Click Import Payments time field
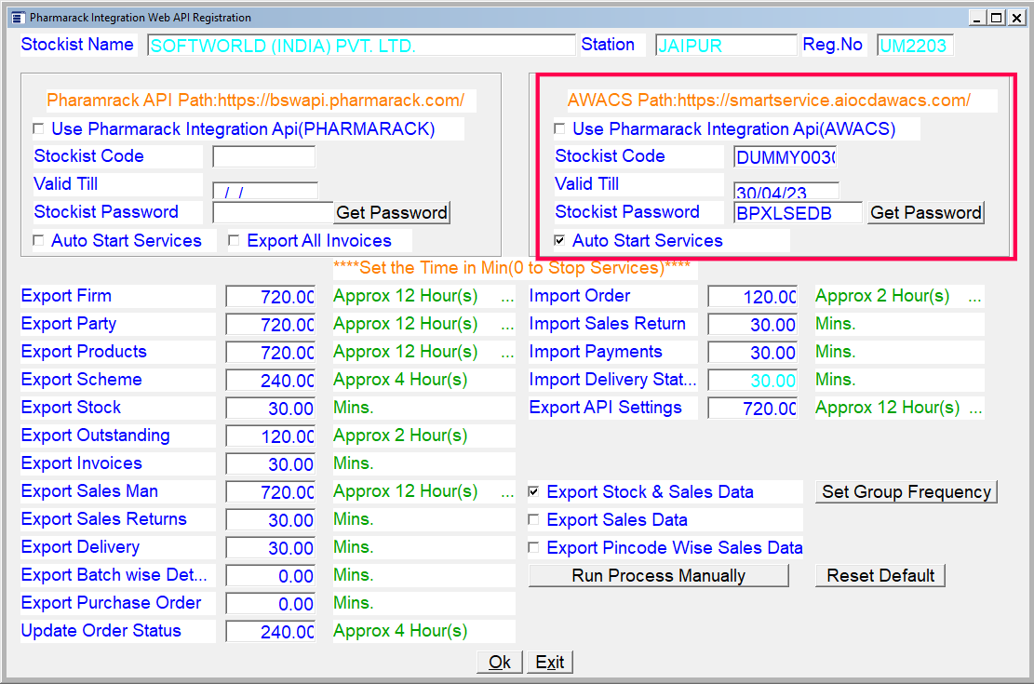The width and height of the screenshot is (1034, 684). coord(752,352)
